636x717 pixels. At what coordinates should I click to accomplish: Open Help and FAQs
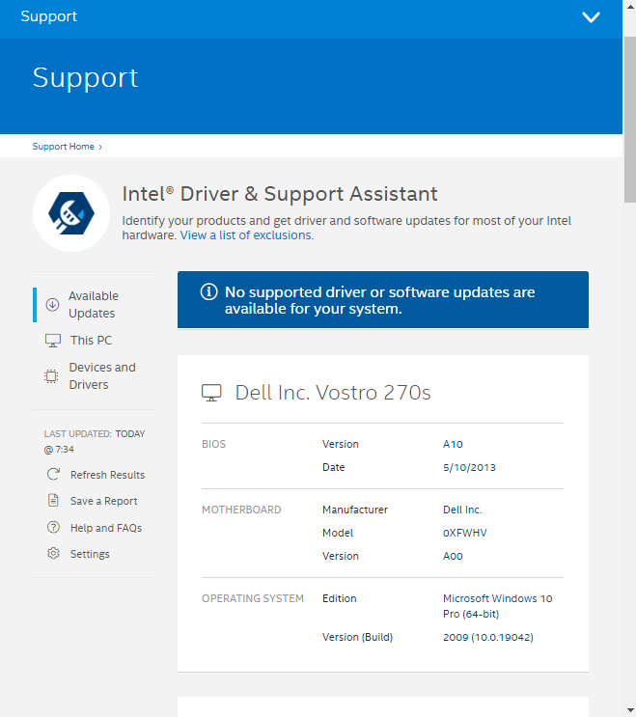(106, 528)
